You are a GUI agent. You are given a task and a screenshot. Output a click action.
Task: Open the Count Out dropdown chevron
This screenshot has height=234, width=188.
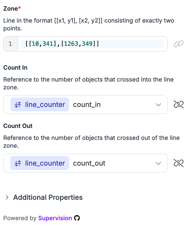coord(158,163)
